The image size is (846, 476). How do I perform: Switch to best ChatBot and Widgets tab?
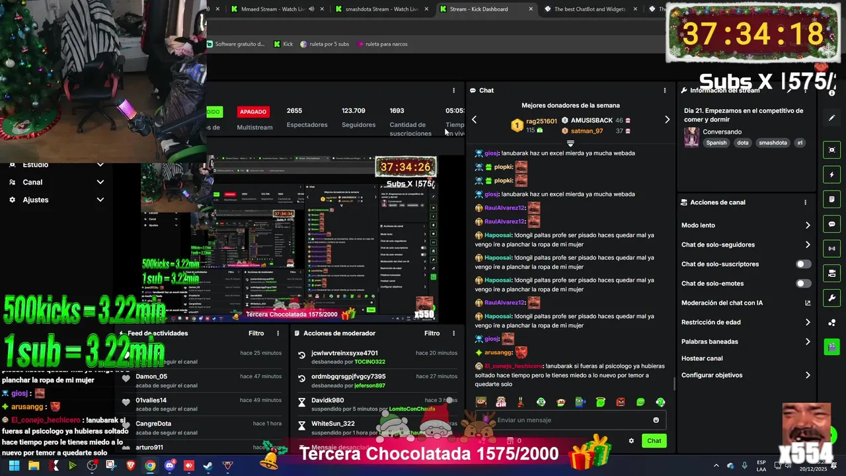click(x=590, y=9)
